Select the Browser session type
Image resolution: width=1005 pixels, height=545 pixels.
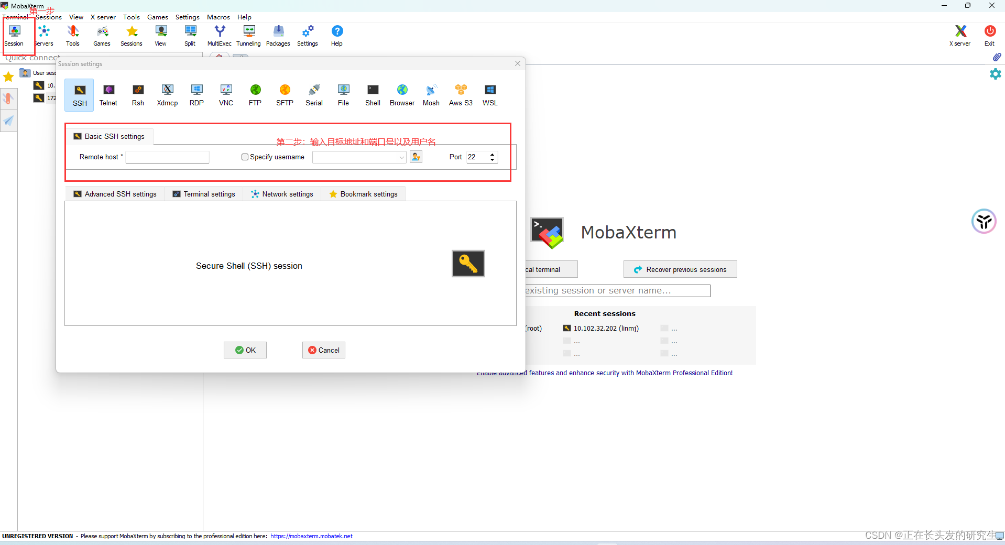[402, 95]
